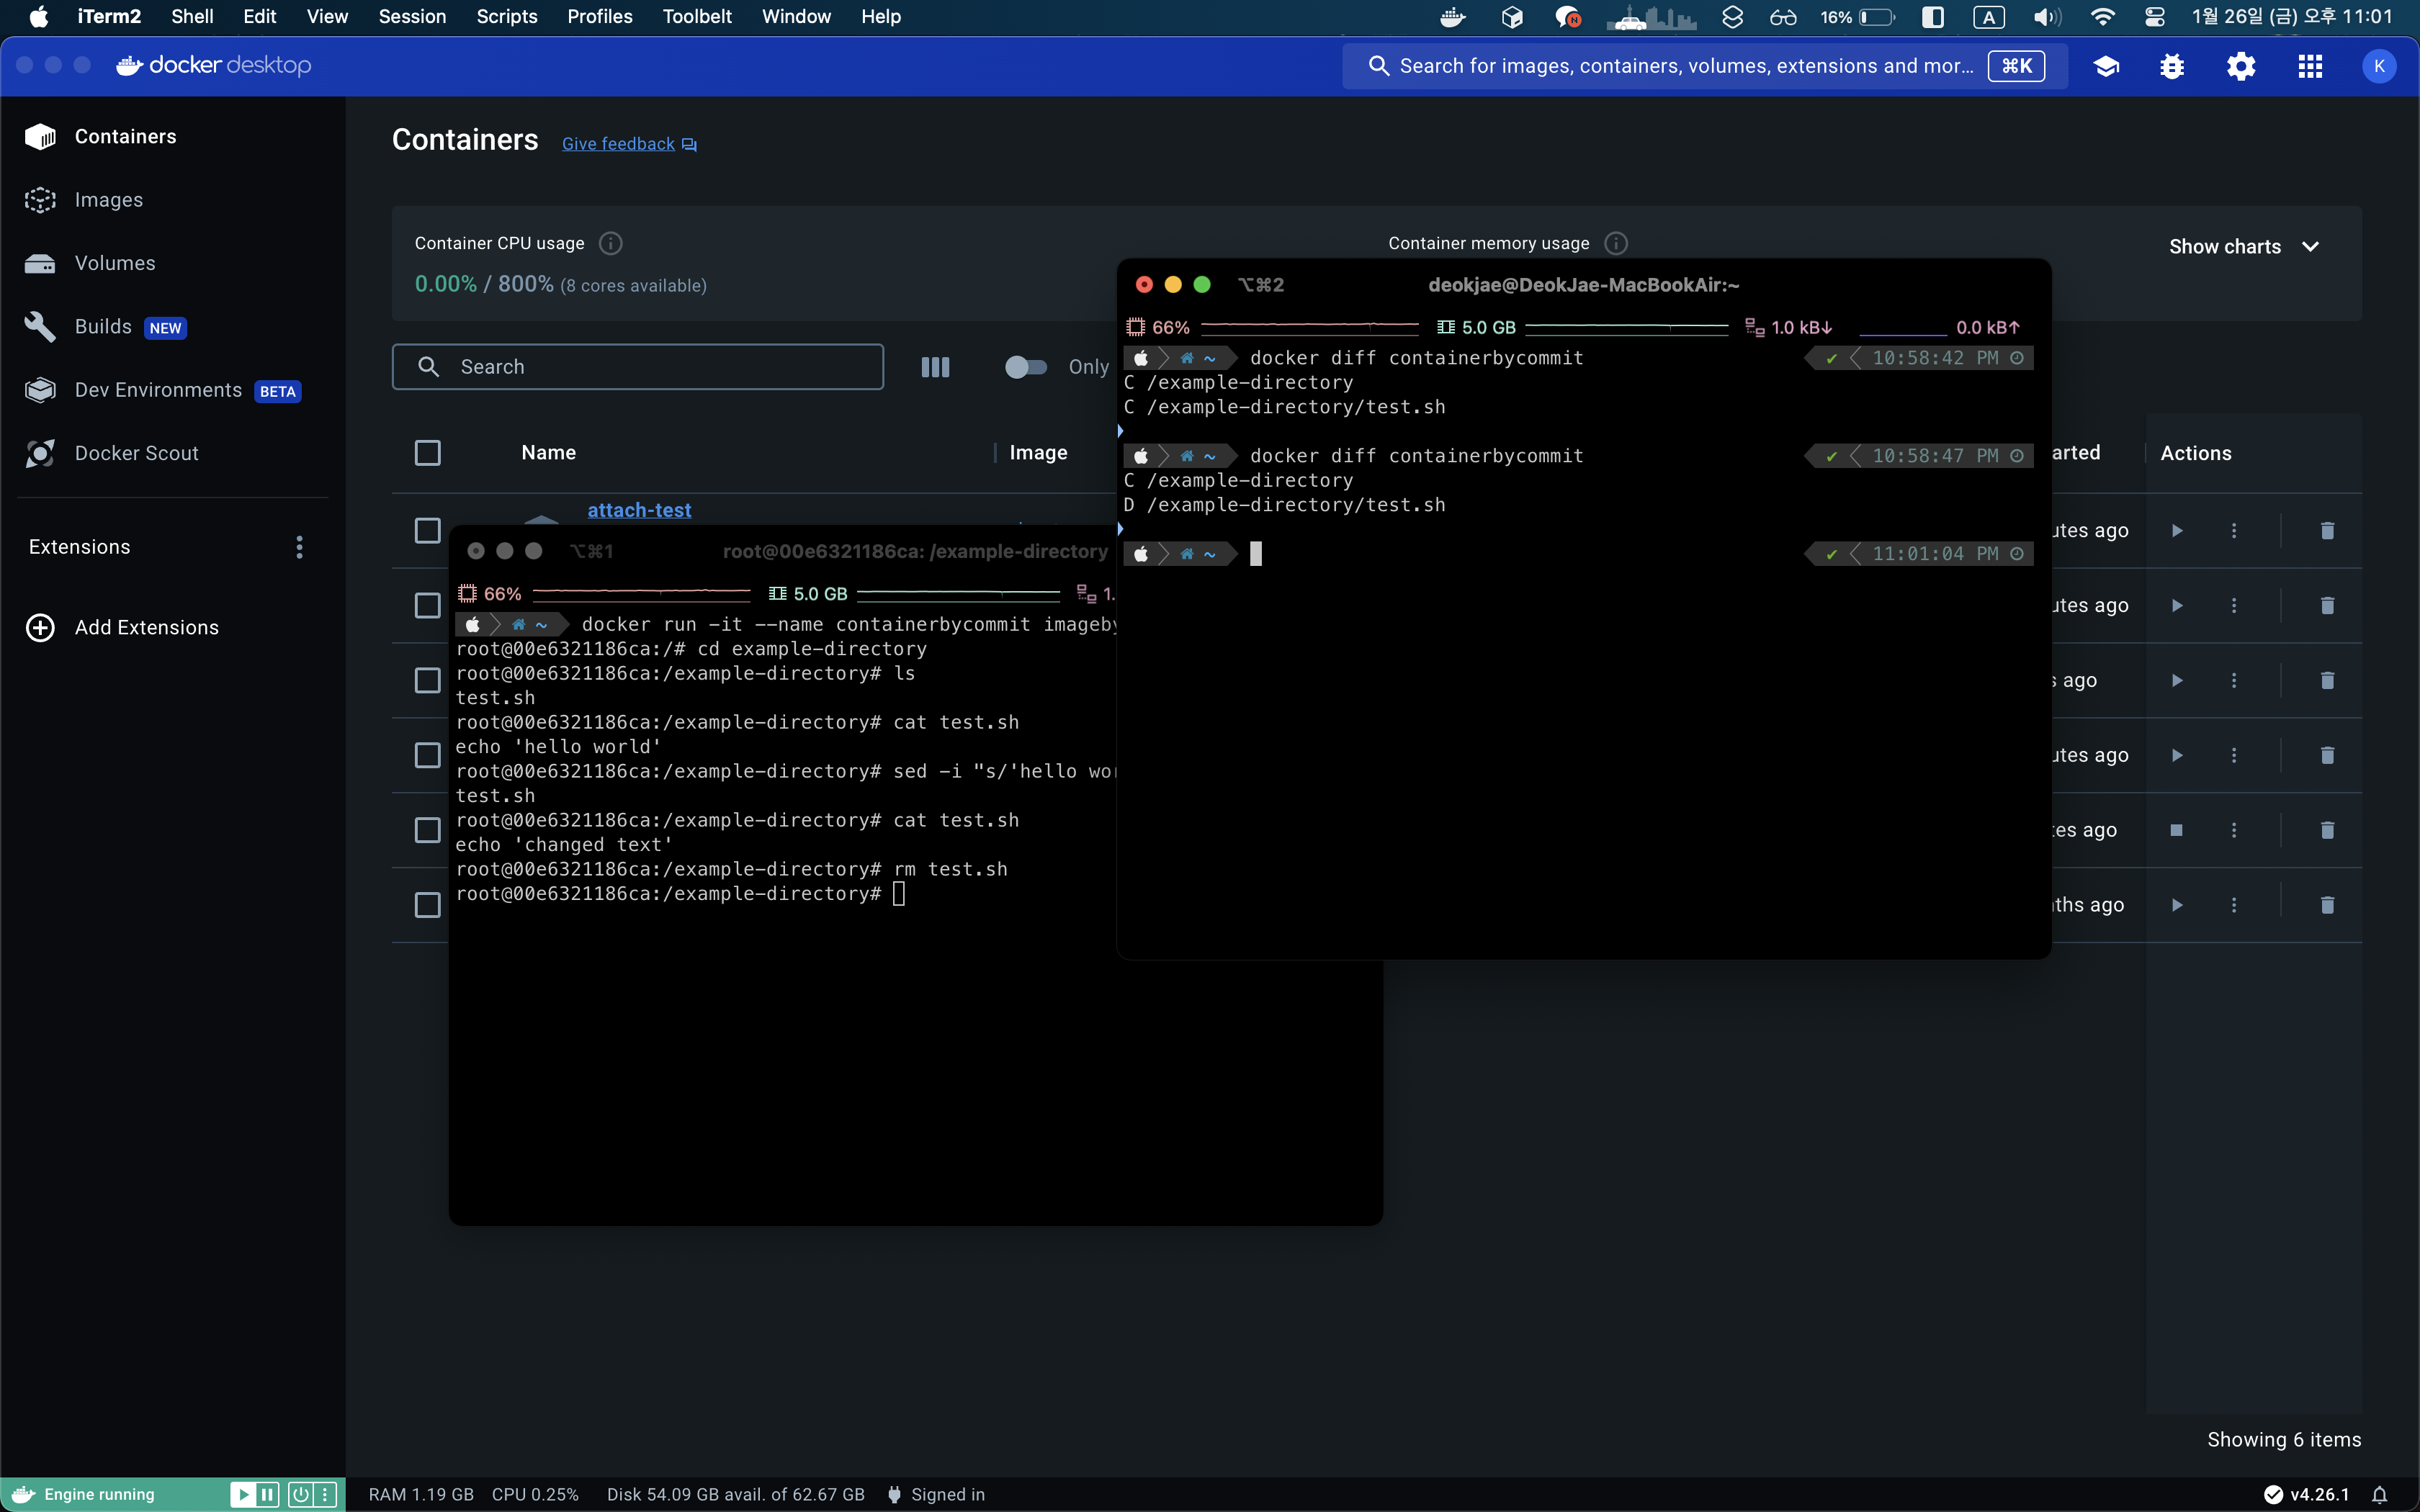Click the column layout icon beside search
2420x1512 pixels.
[x=935, y=367]
